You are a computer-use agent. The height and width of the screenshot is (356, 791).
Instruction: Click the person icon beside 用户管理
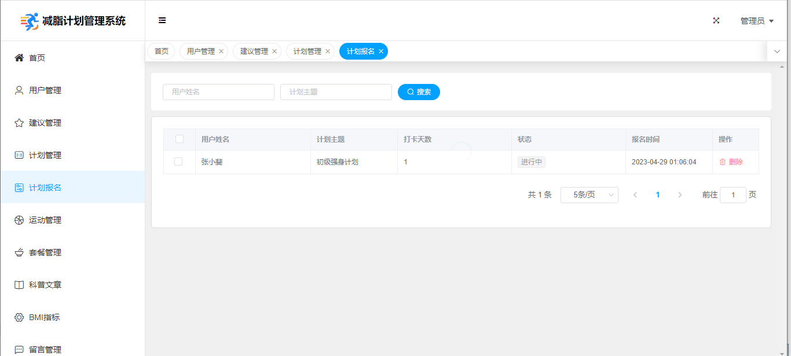coord(19,90)
